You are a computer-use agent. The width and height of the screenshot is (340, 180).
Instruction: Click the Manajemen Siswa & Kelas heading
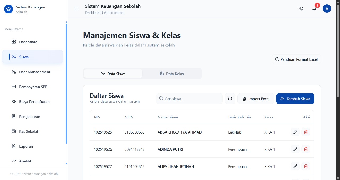pos(132,35)
